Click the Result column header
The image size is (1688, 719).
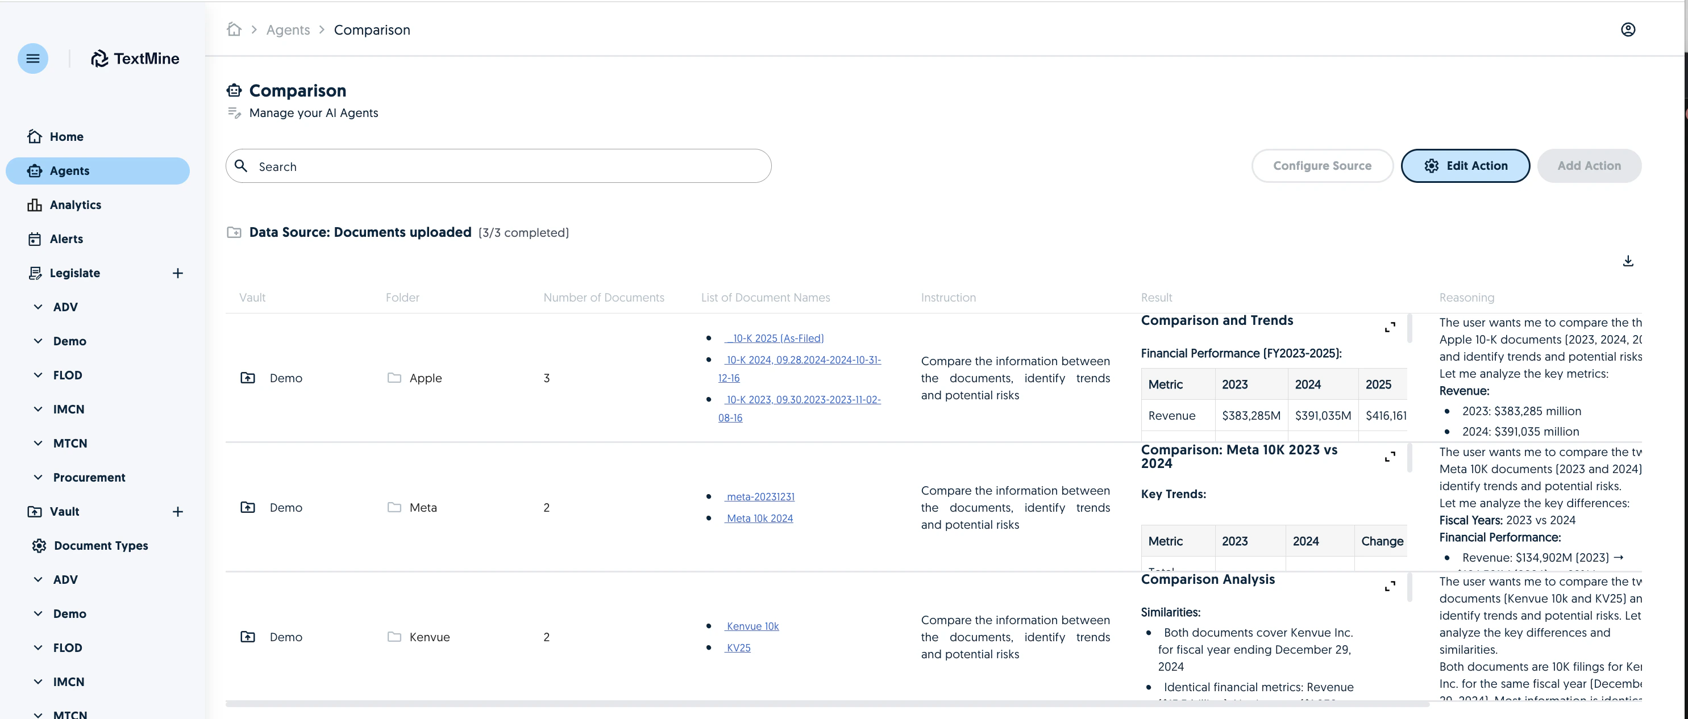(1156, 297)
